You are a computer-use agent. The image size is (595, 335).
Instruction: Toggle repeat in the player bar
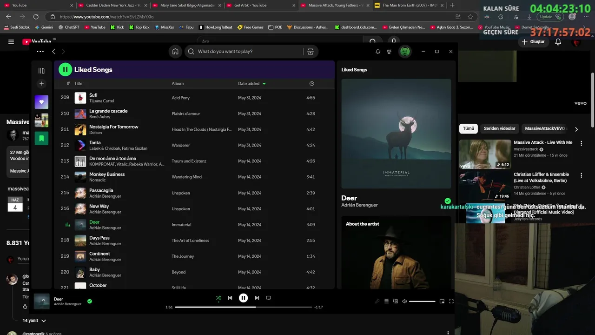click(268, 298)
